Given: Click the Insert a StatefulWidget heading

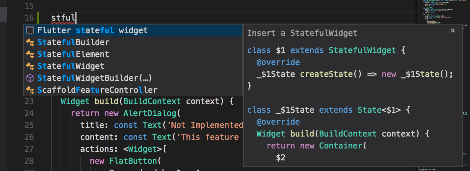Looking at the screenshot, I should click(x=302, y=33).
